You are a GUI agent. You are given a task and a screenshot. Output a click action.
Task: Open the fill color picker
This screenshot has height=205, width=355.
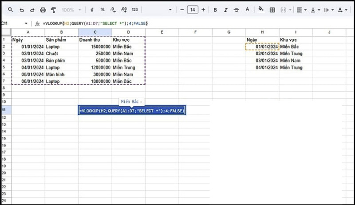261,9
